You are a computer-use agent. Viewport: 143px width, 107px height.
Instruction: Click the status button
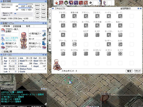click(x=37, y=5)
